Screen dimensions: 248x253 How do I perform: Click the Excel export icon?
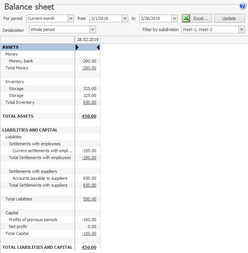[x=186, y=18]
